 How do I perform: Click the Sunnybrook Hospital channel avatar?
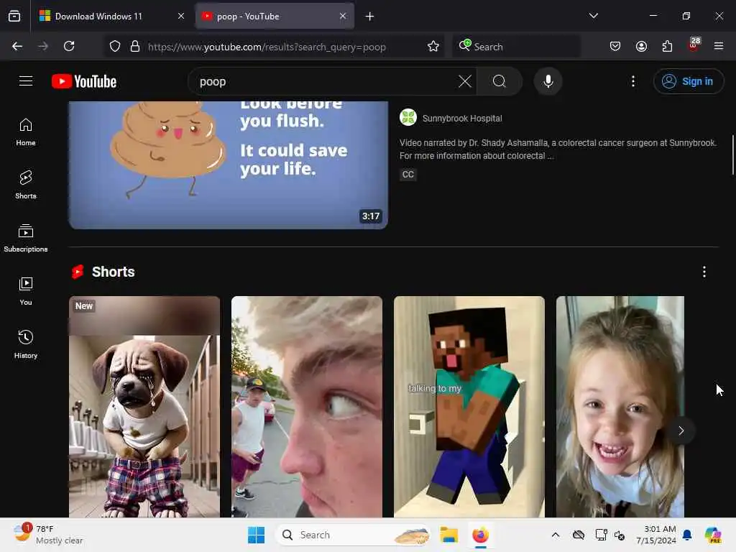coord(408,117)
